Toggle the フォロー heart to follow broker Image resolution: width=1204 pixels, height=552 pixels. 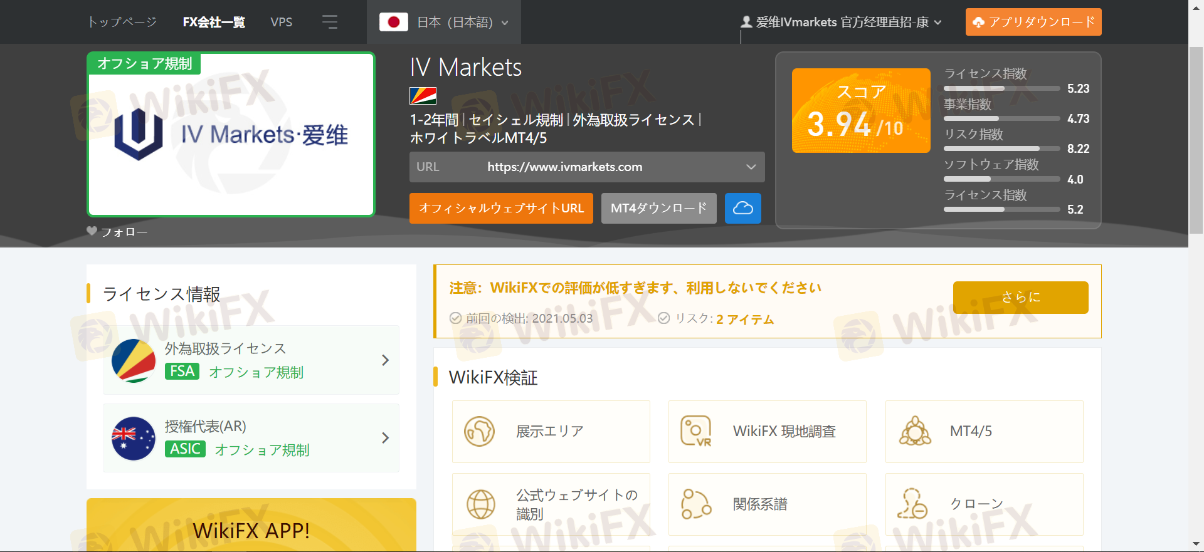point(92,231)
